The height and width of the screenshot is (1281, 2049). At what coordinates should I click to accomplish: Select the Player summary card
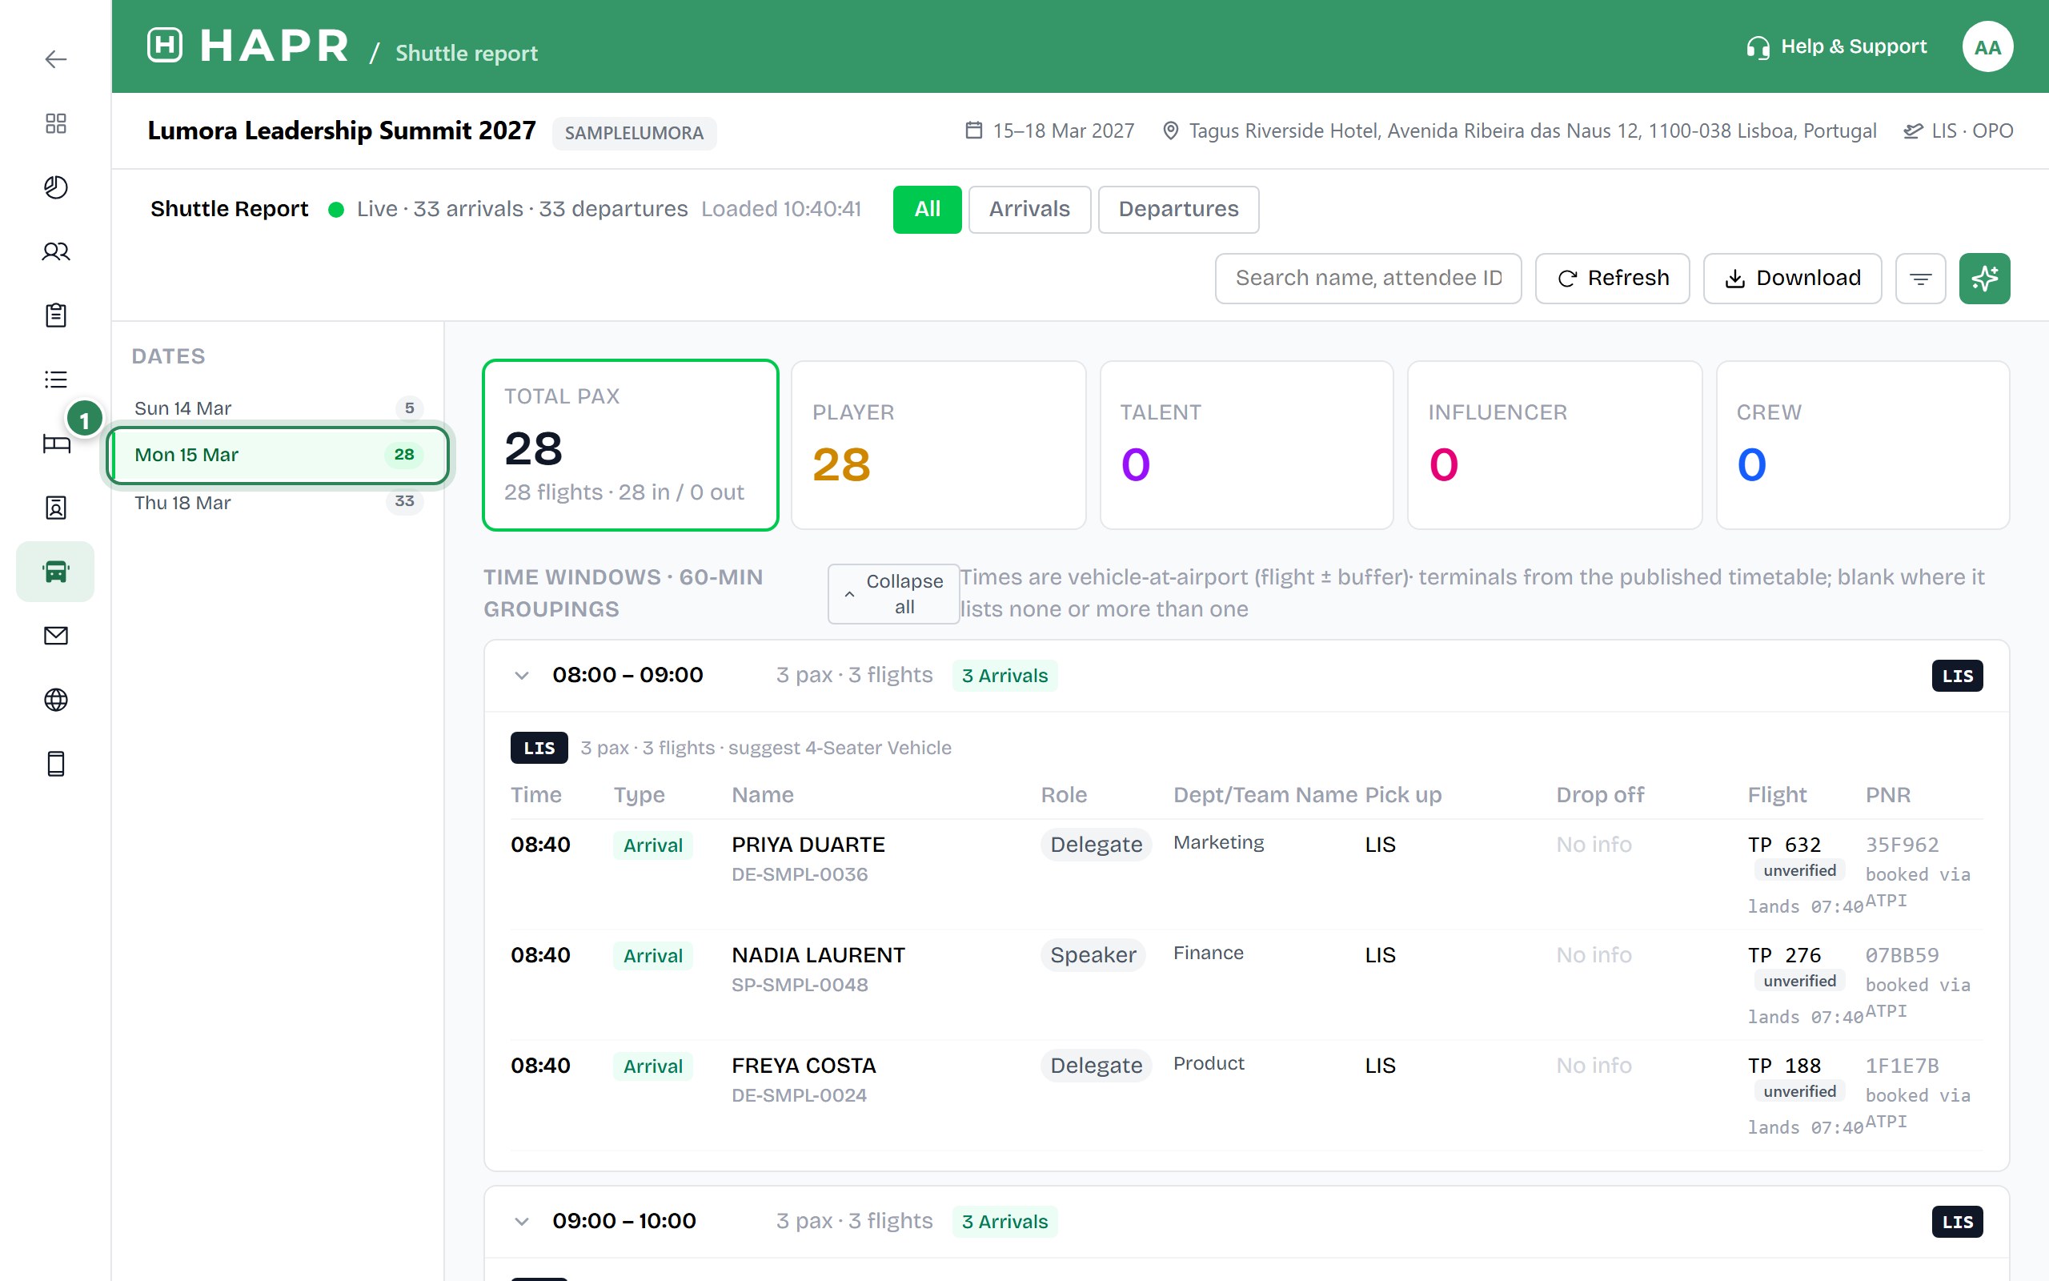[x=938, y=445]
